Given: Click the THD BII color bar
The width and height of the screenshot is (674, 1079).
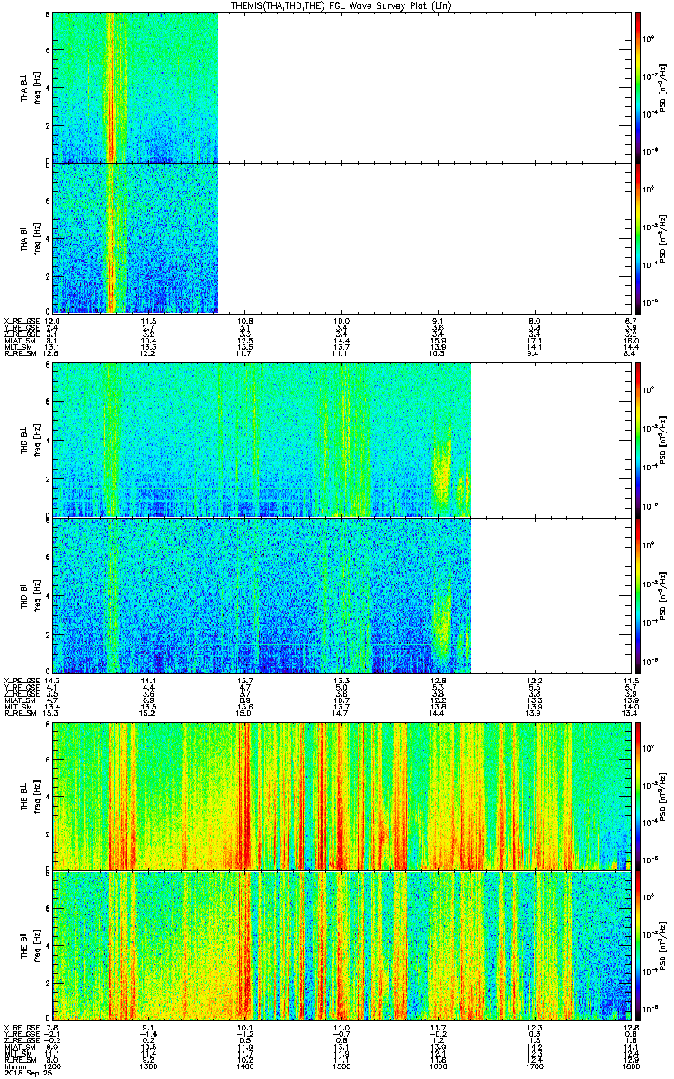Looking at the screenshot, I should coord(637,594).
